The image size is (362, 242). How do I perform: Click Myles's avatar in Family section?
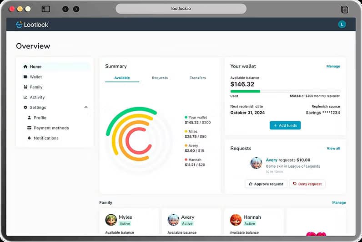[x=111, y=220]
